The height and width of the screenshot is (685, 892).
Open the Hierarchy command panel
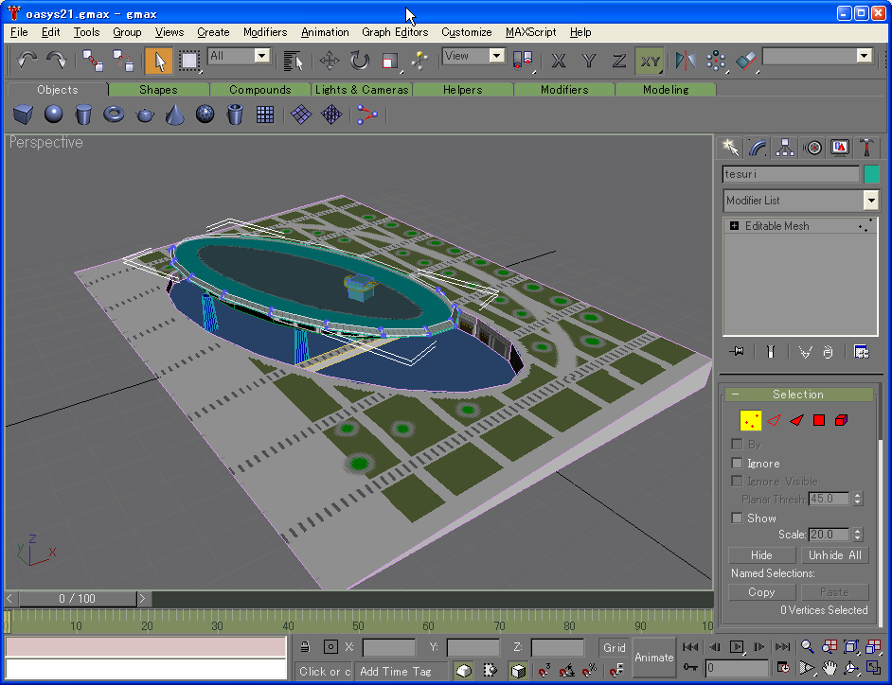tap(785, 147)
